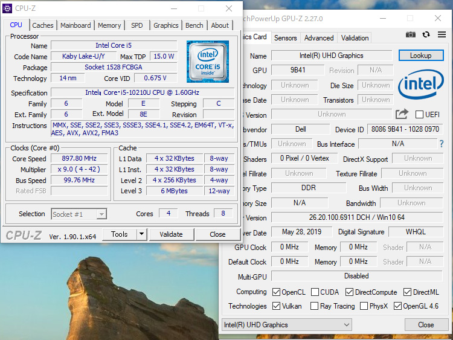Toggle the Ray Tracing checkbox
Screen dimensions: 453x340
pyautogui.click(x=314, y=306)
